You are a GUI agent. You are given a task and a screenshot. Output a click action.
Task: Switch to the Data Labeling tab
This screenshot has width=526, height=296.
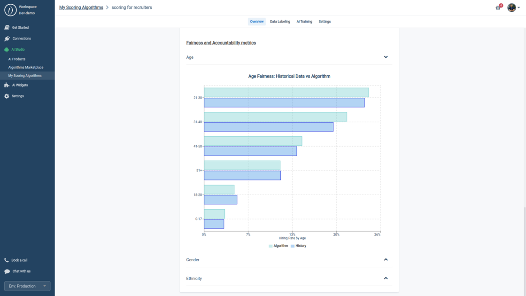[x=280, y=22]
